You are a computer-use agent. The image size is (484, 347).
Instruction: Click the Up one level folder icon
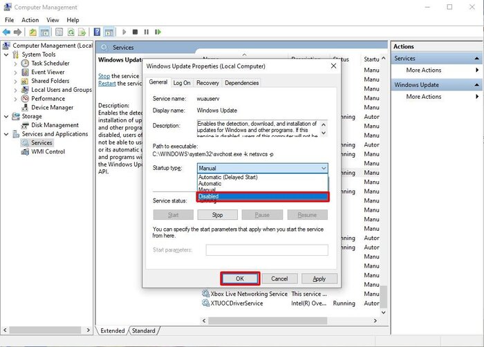32,32
